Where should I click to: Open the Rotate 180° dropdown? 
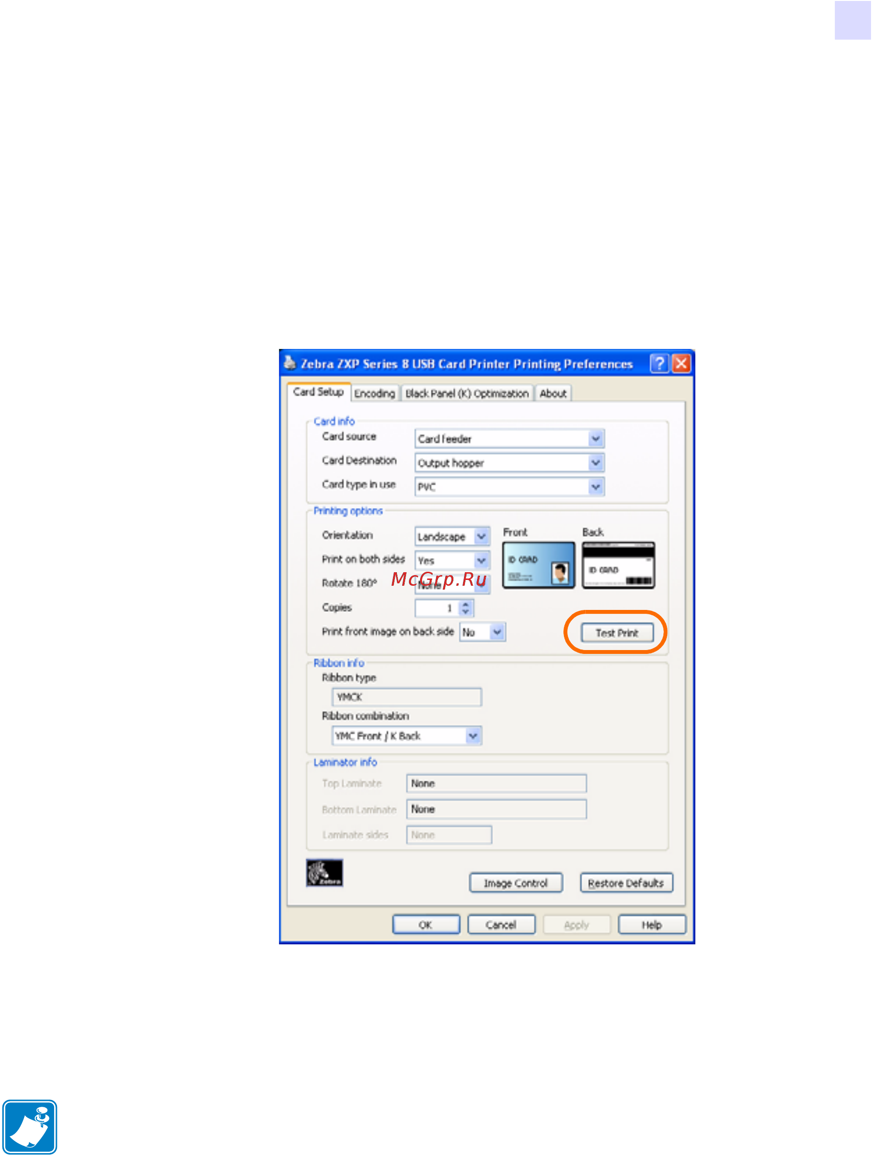(x=481, y=585)
